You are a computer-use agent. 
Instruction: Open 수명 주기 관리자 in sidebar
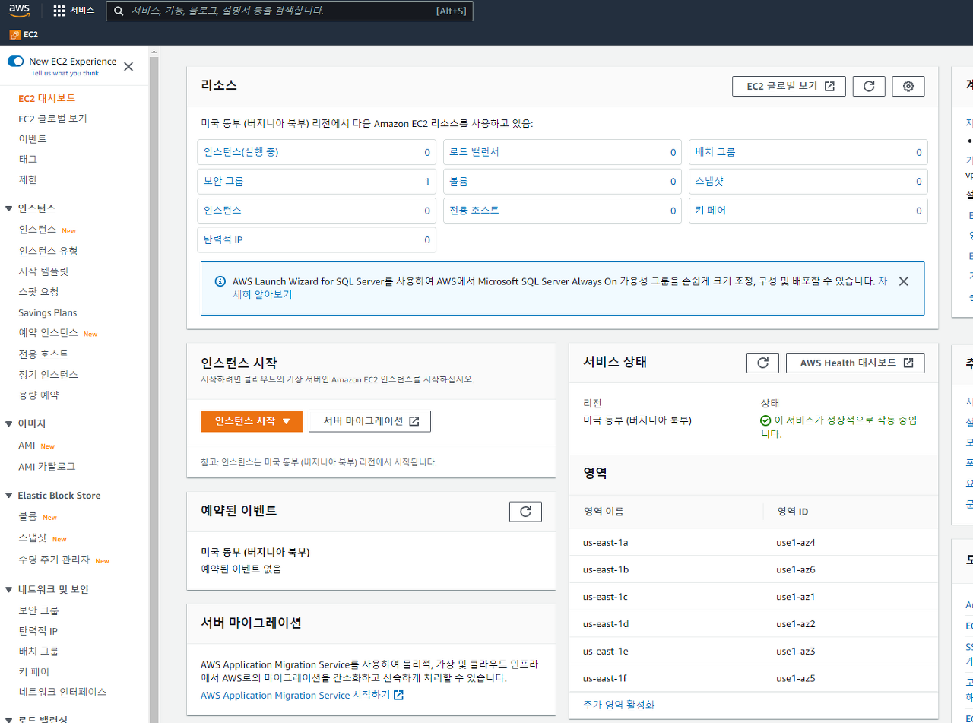[54, 560]
